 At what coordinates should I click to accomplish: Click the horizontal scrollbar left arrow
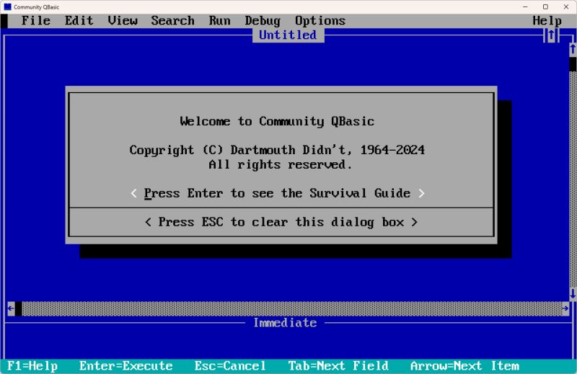(11, 308)
